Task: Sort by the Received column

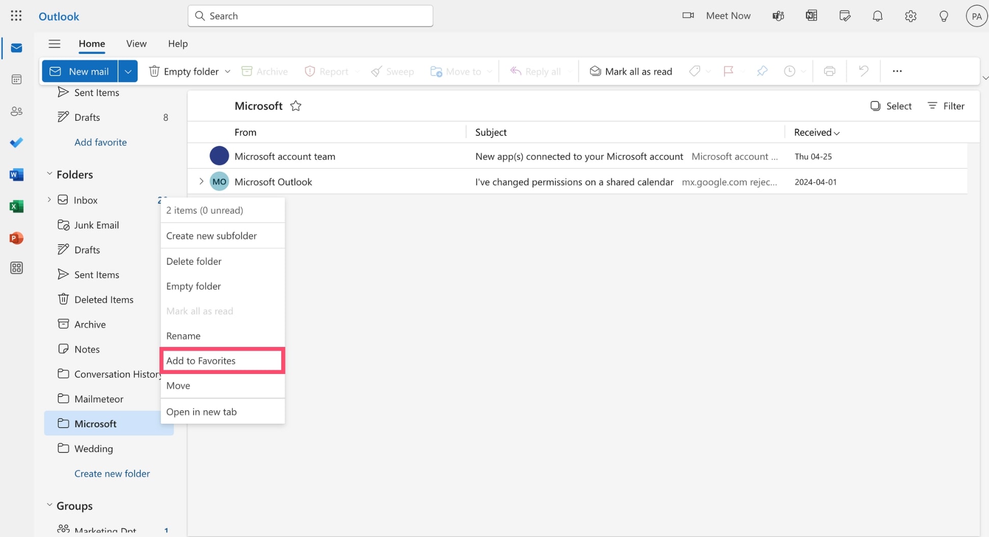Action: 817,132
